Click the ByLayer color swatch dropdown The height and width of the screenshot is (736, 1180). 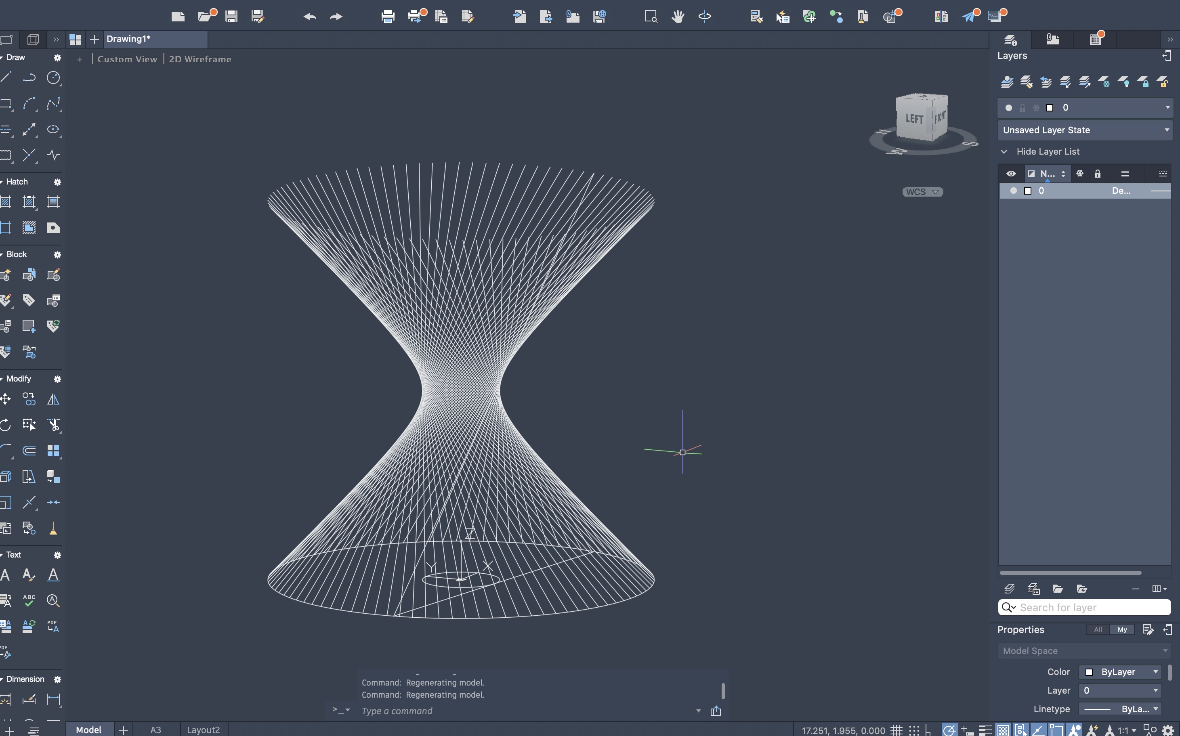[1120, 672]
